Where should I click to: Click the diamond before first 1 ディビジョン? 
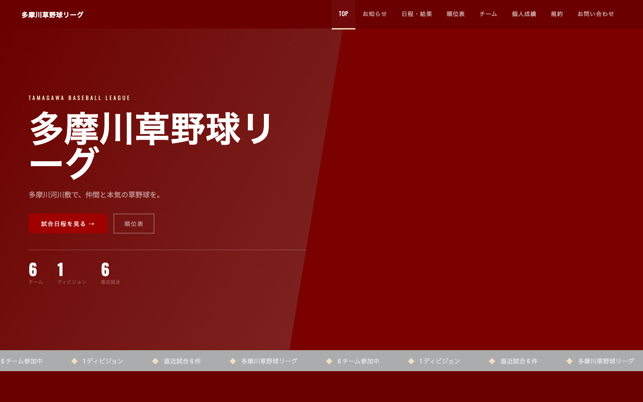75,361
